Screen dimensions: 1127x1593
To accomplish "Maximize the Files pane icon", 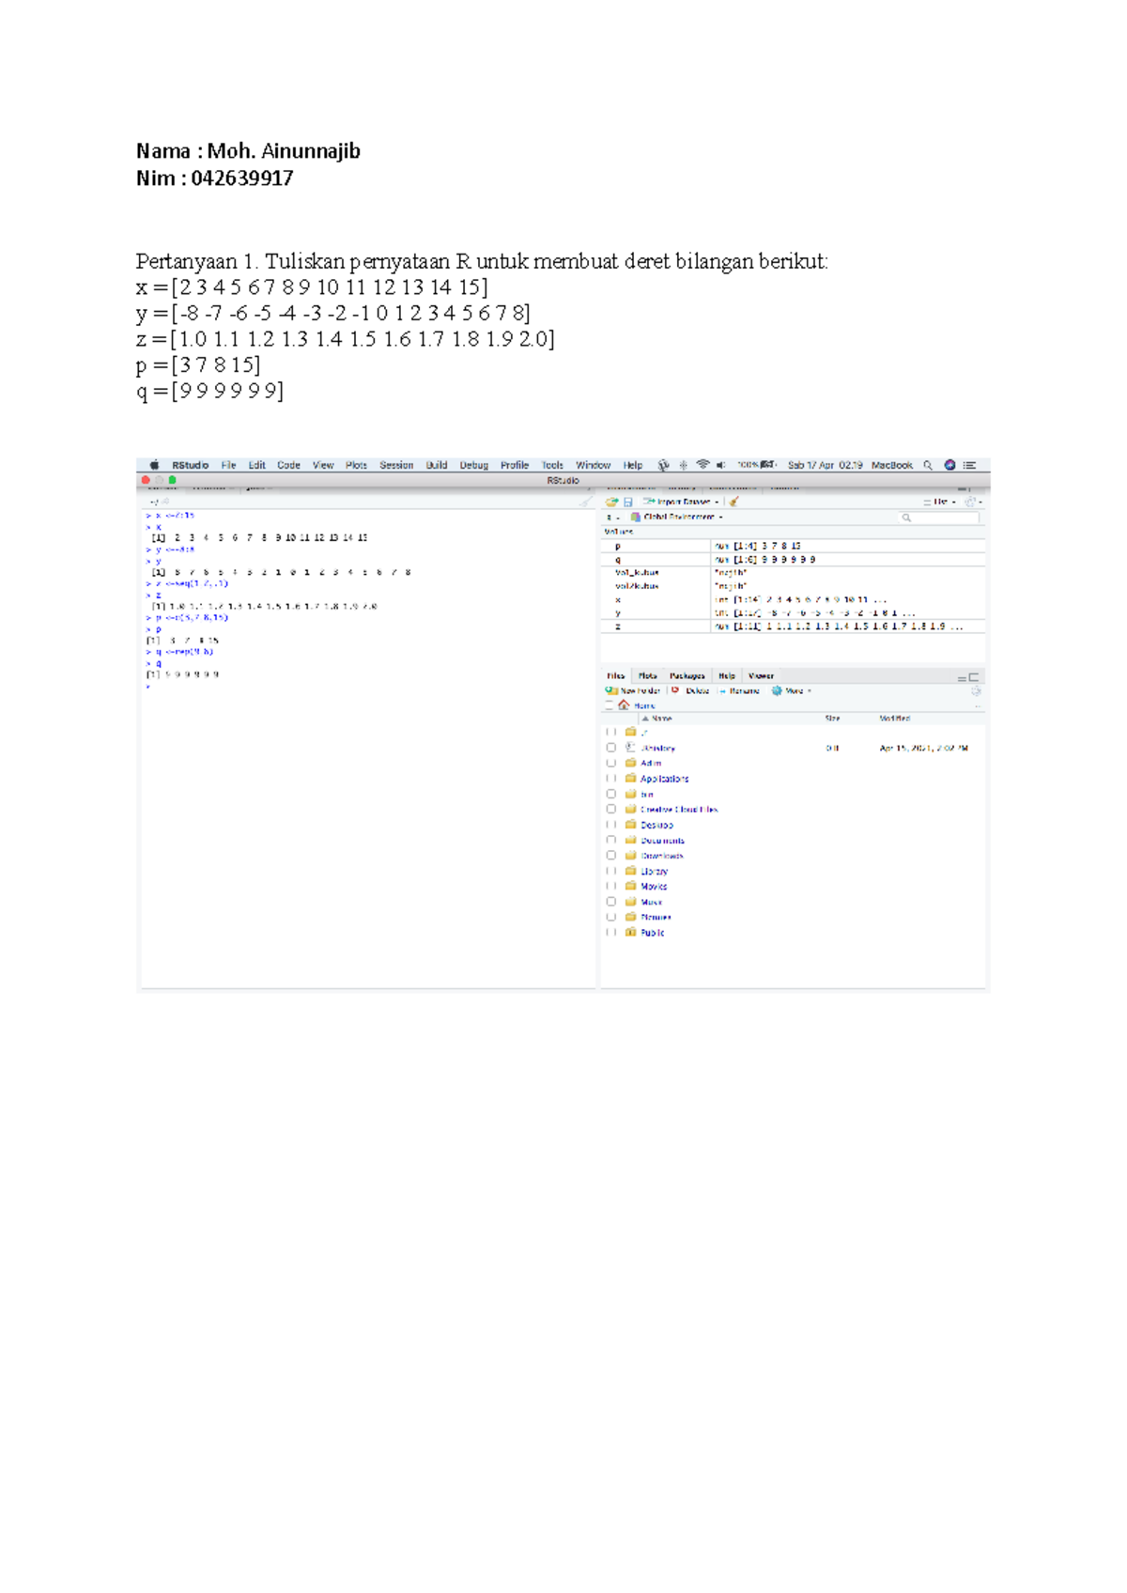I will (974, 676).
